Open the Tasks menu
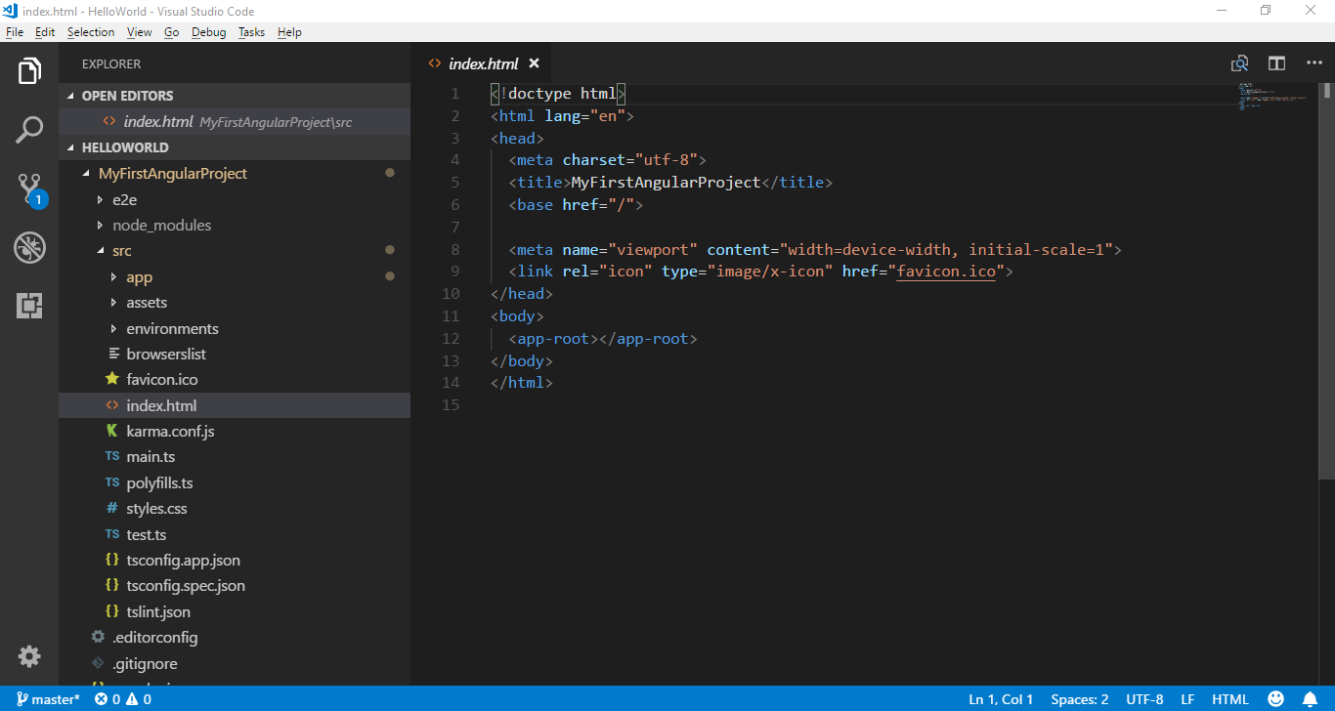1335x711 pixels. tap(251, 32)
